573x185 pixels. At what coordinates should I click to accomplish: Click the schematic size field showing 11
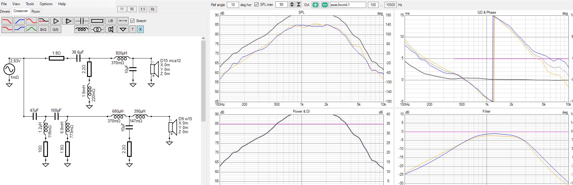point(122,9)
